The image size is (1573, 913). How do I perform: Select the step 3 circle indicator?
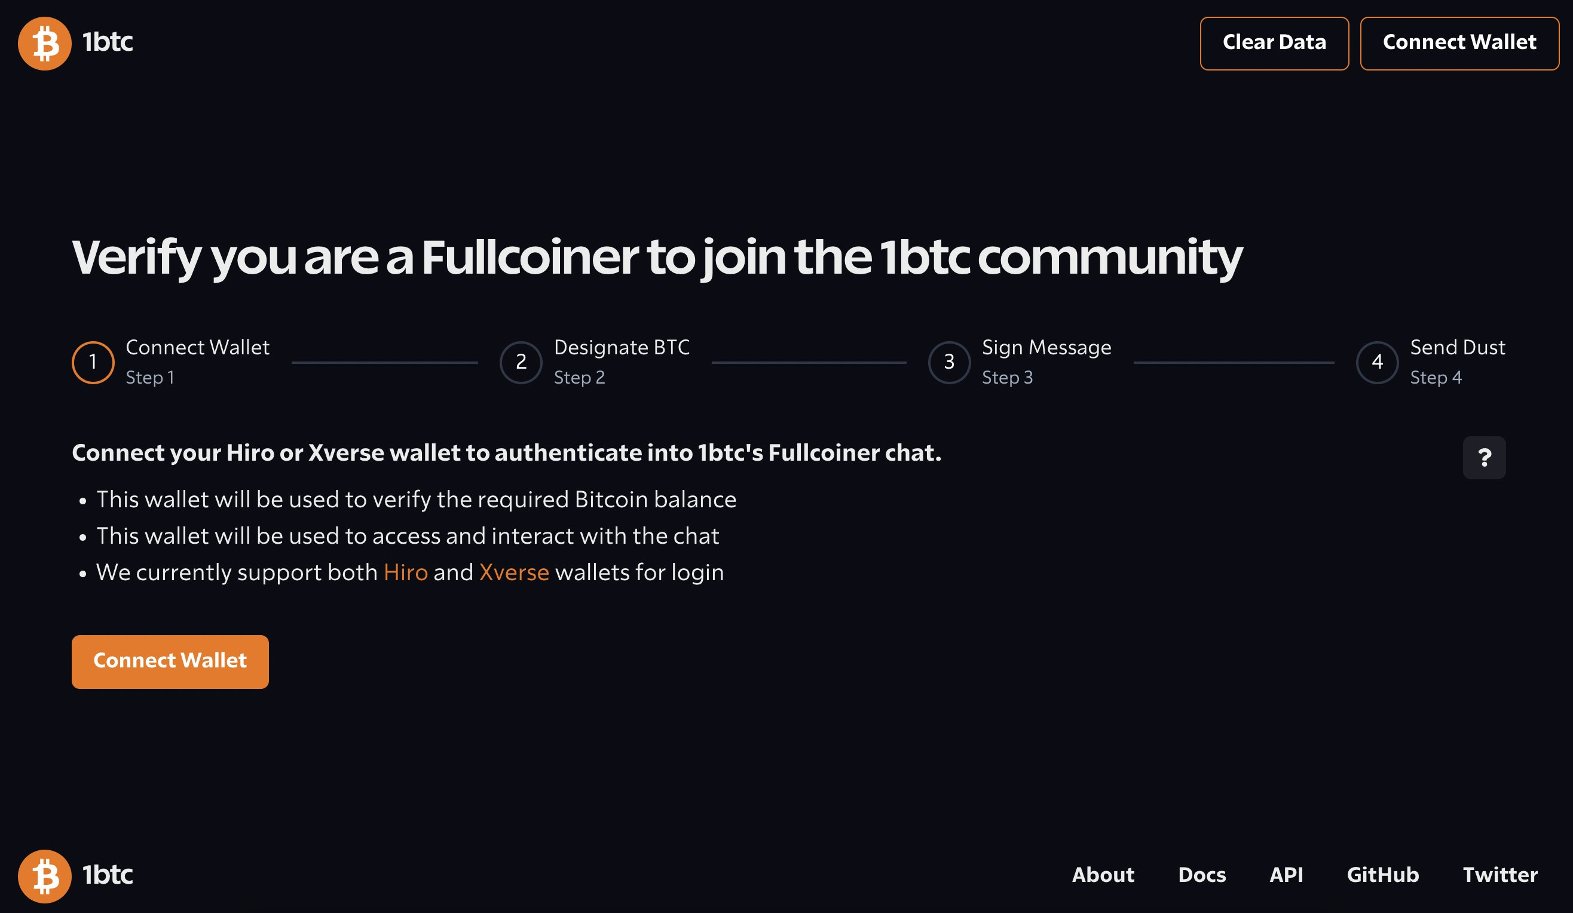point(949,363)
